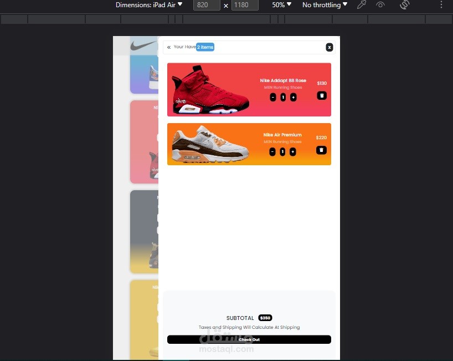Click quantity value of Nike Air Premium
Image resolution: width=453 pixels, height=361 pixels.
(x=282, y=152)
